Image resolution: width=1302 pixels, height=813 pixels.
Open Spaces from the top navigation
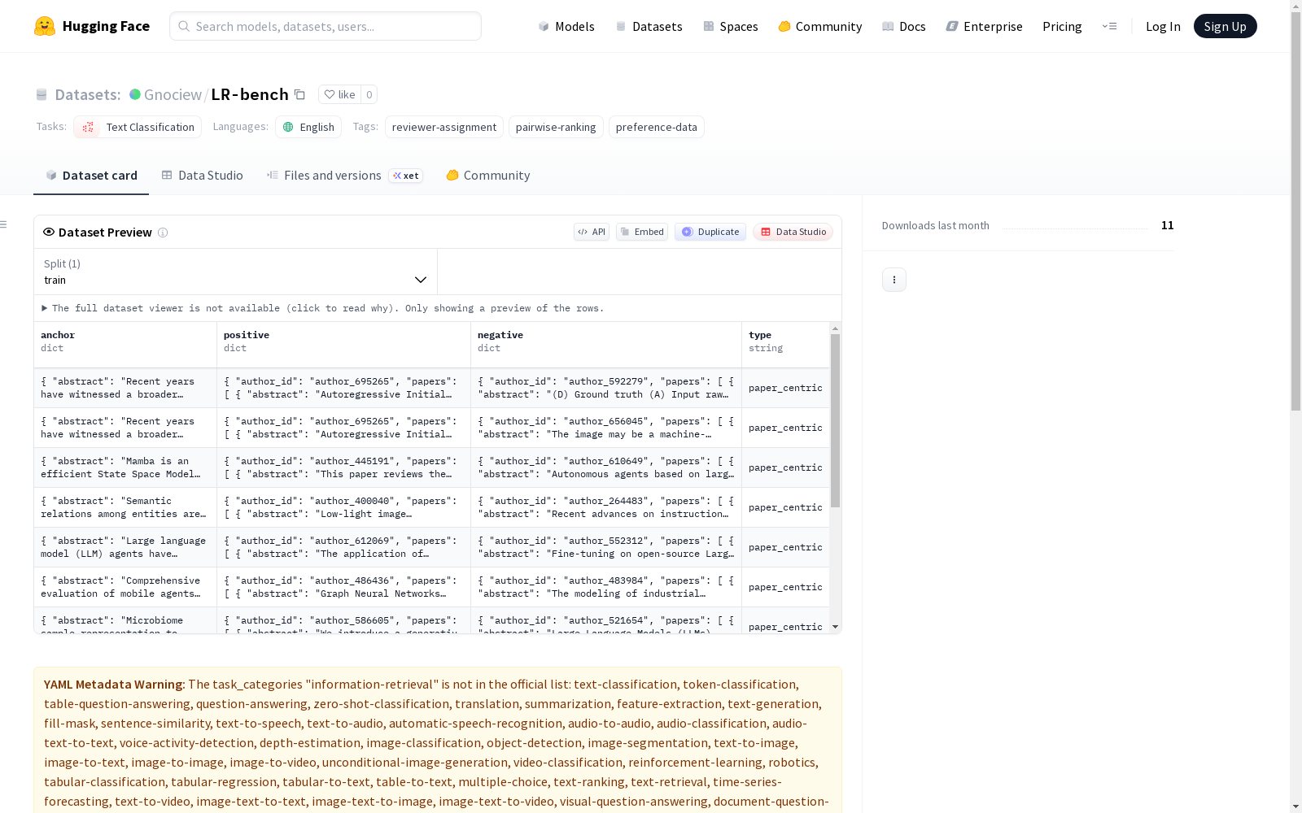(x=731, y=26)
